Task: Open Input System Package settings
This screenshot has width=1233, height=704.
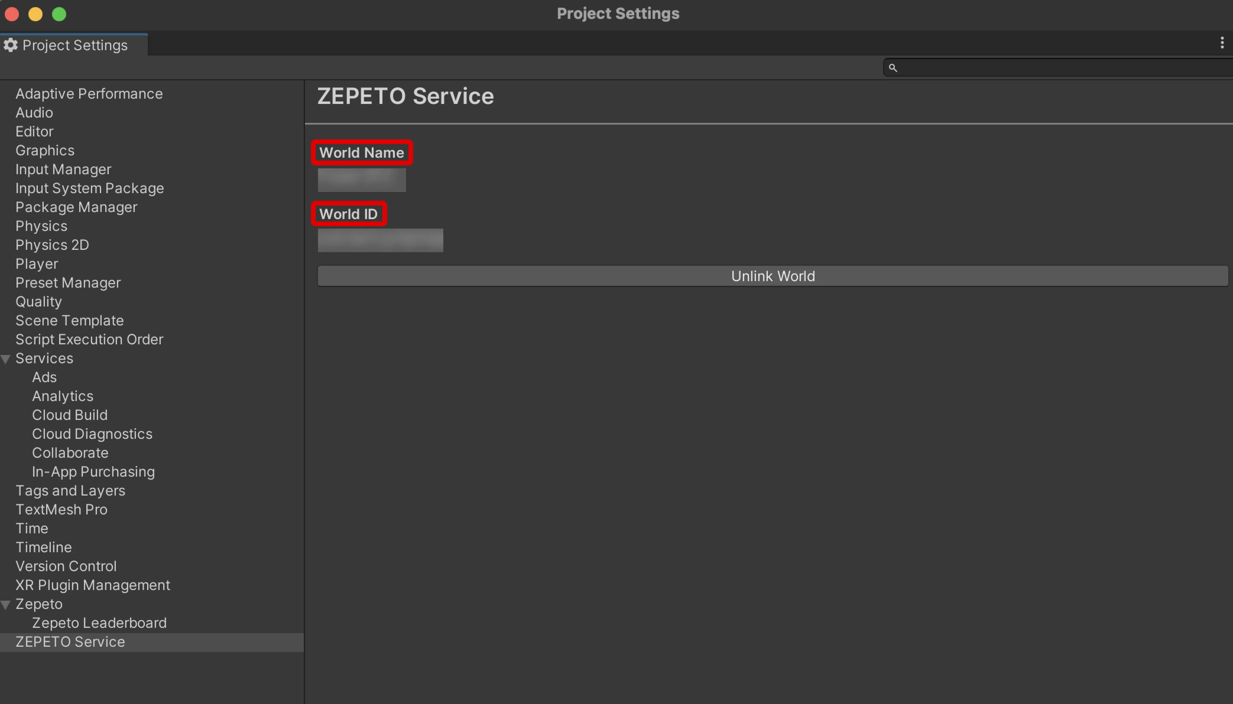Action: (x=90, y=188)
